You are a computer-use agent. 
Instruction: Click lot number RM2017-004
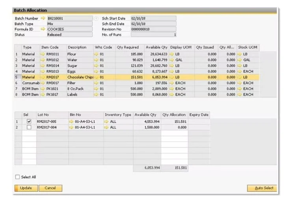click(x=46, y=127)
